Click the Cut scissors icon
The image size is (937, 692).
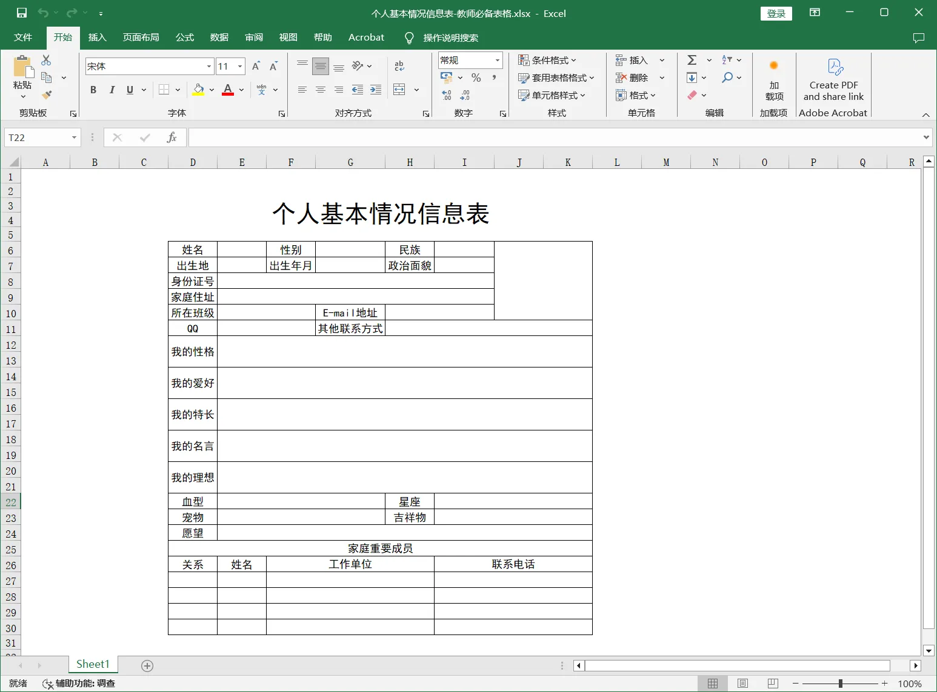point(46,60)
